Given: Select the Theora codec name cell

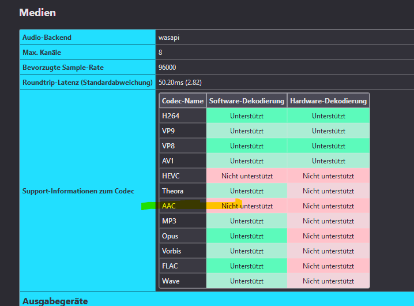Looking at the screenshot, I should (183, 191).
